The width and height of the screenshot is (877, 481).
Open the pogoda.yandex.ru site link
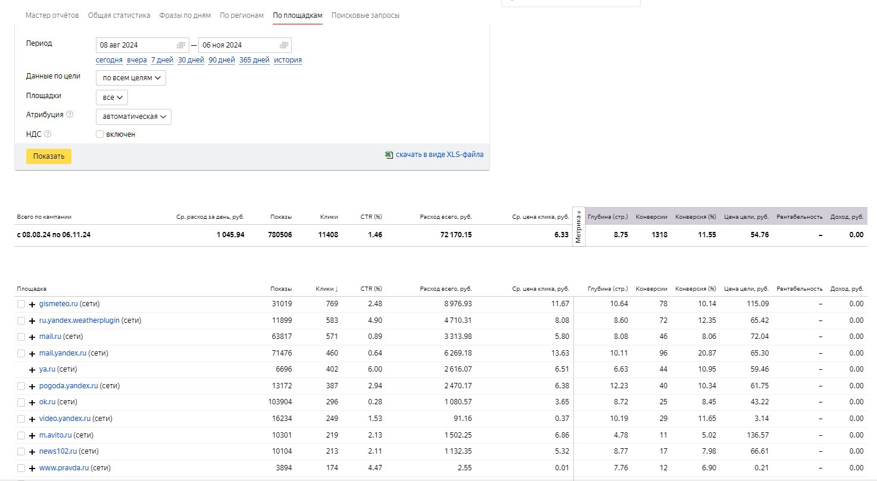pos(68,386)
